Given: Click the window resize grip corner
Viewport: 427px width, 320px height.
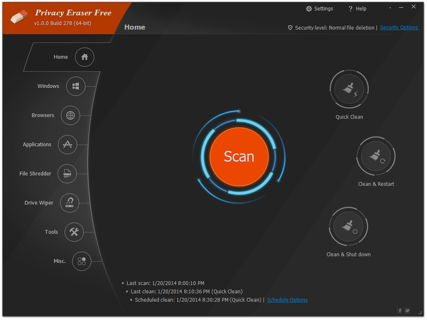Looking at the screenshot, I should (420, 312).
